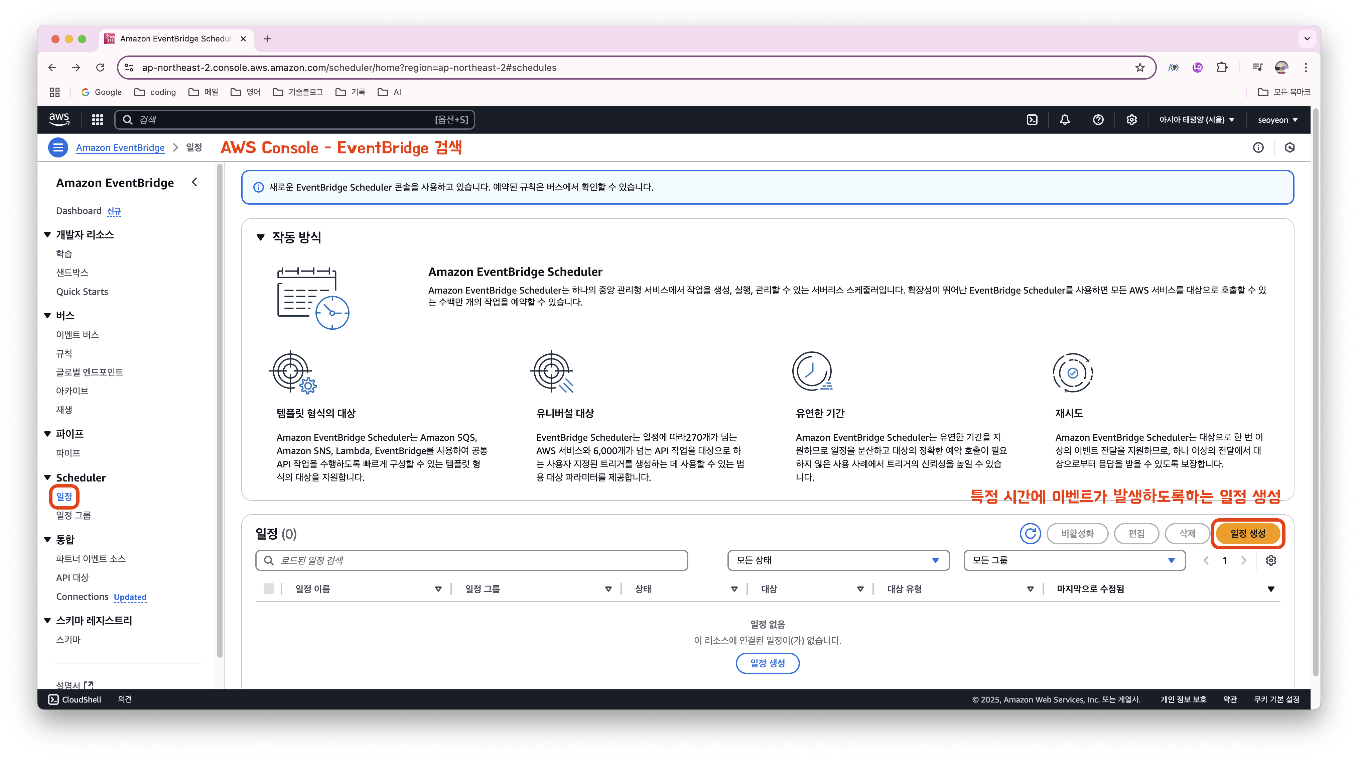Select all schedules with the header checkbox

pos(269,588)
